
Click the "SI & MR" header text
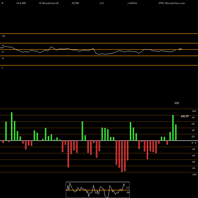coord(21,3)
